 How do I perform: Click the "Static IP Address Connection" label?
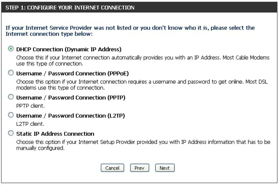coord(55,134)
